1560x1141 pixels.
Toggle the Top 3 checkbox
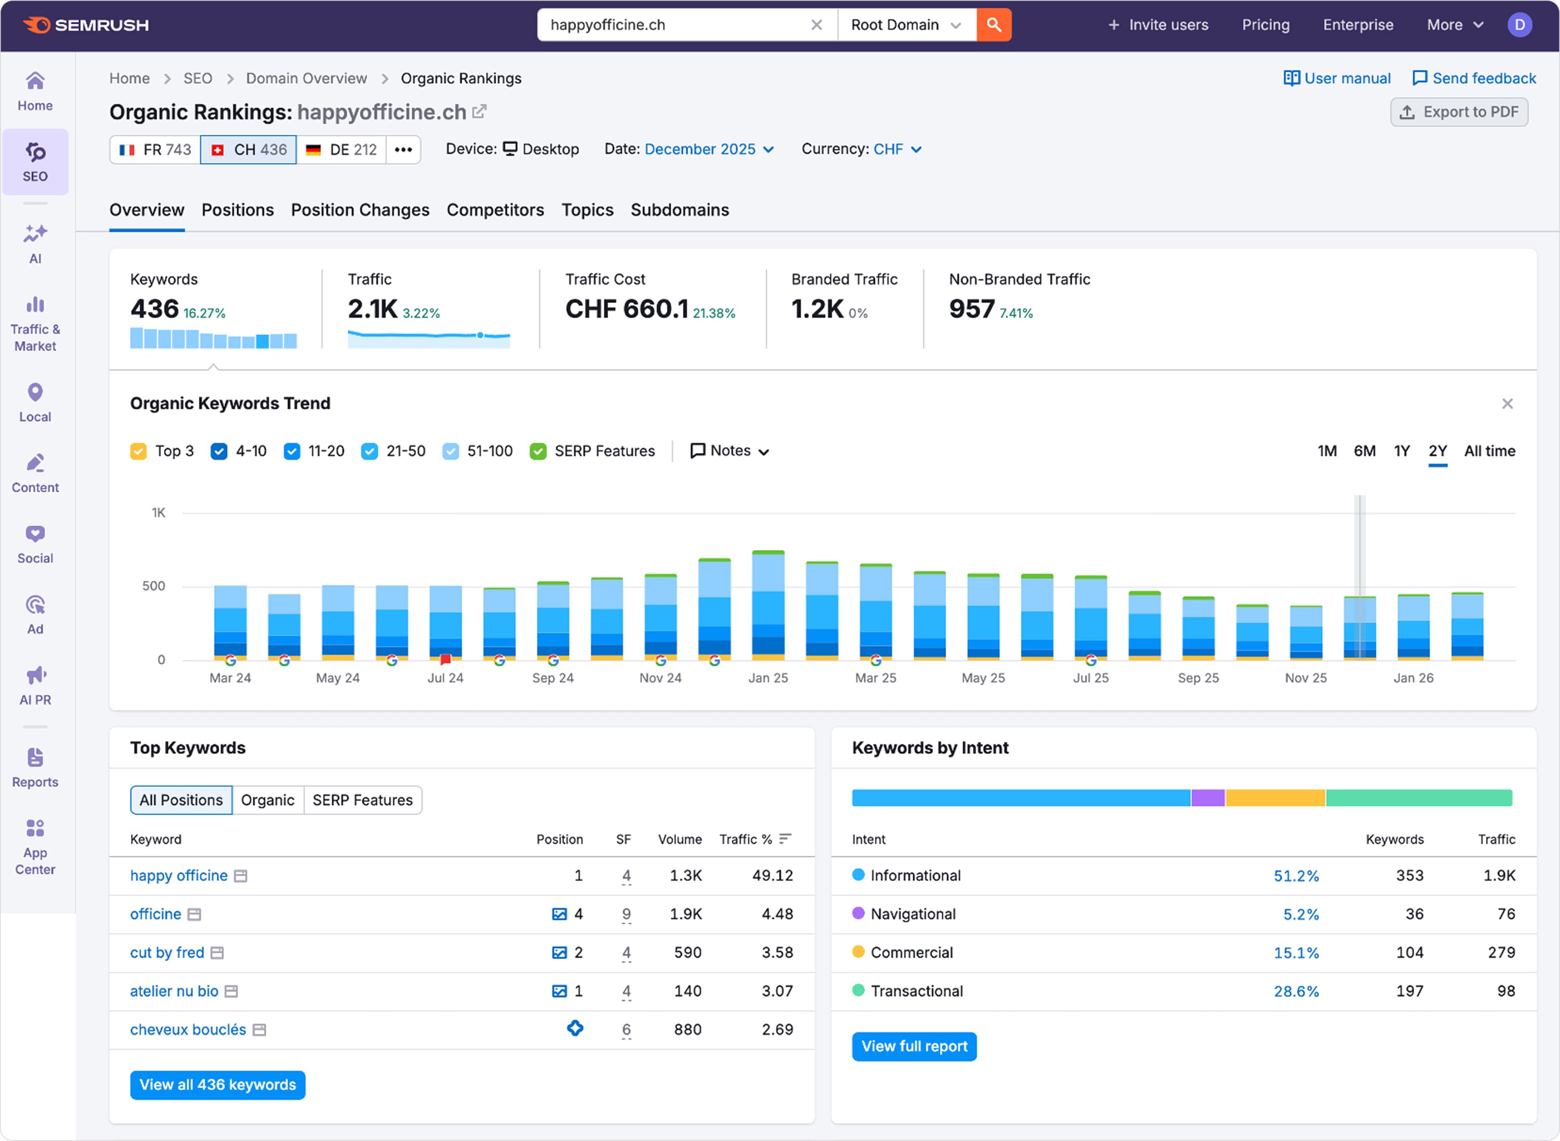[138, 451]
